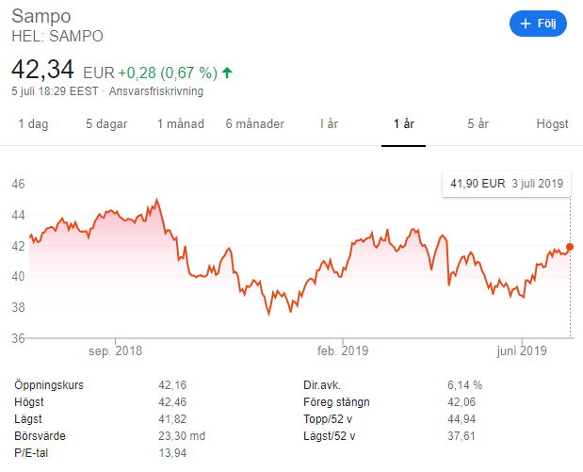Click the Föreg stängn label
The width and height of the screenshot is (583, 472).
[x=336, y=402]
